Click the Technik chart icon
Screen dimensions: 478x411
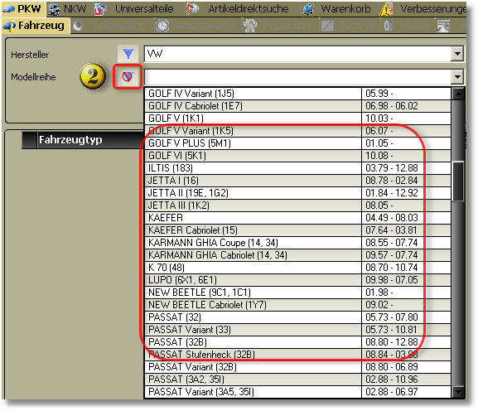click(x=327, y=26)
